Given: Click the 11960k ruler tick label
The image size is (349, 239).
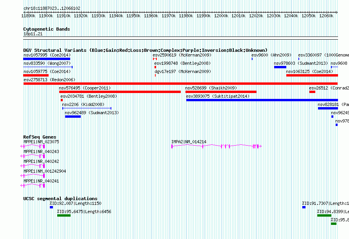Looking at the screenshot, I should pyautogui.click(x=151, y=16).
